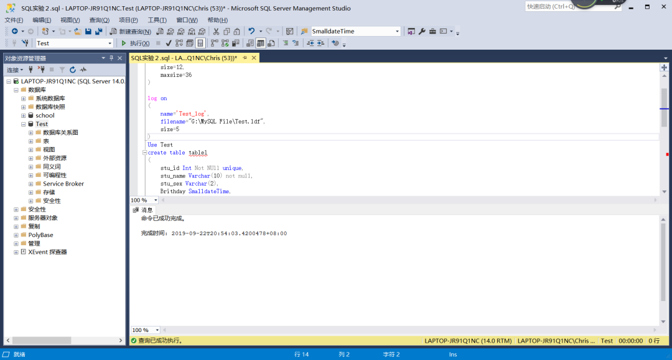The height and width of the screenshot is (360, 672).
Task: Open the Activity Monitor pulse icon
Action: [83, 70]
